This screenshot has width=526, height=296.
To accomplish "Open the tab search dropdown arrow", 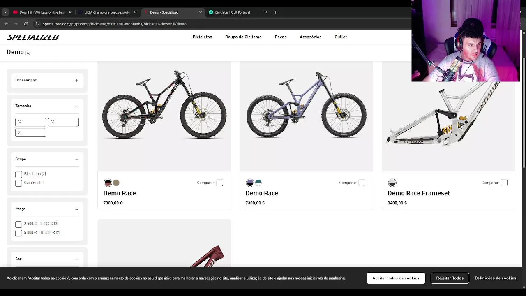I will click(x=5, y=12).
